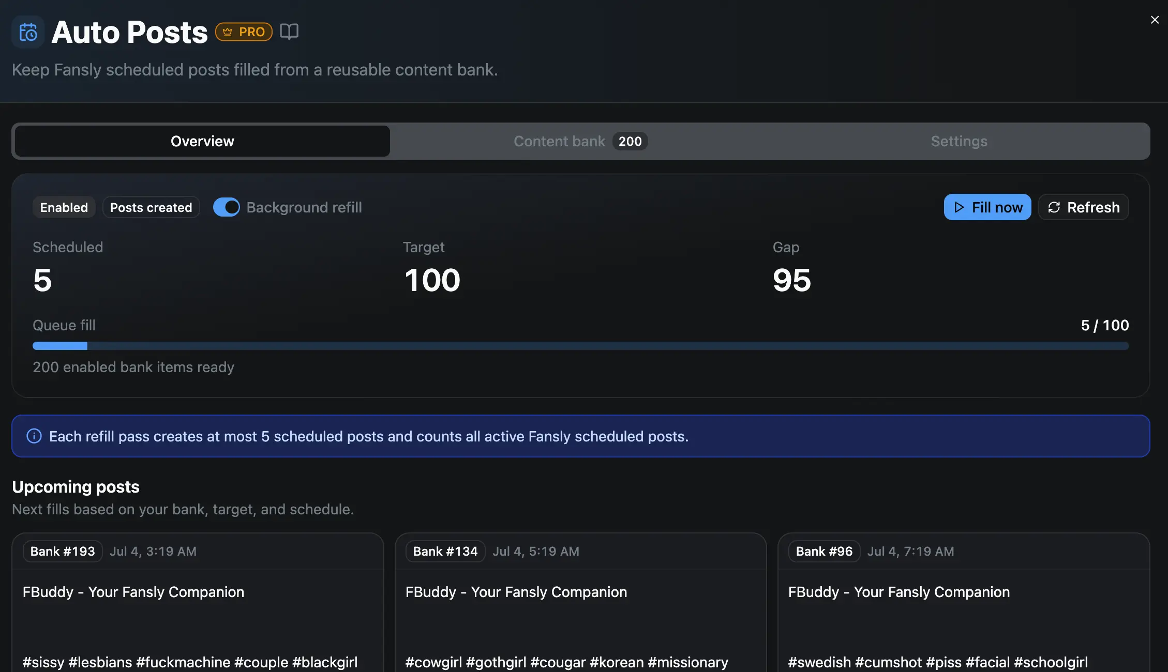Viewport: 1168px width, 672px height.
Task: Click the Content bank 200 count badge
Action: click(630, 141)
